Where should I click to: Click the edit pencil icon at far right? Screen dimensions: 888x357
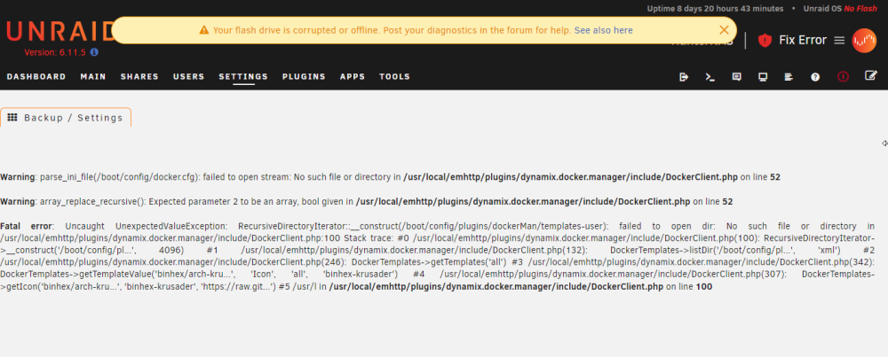(870, 75)
